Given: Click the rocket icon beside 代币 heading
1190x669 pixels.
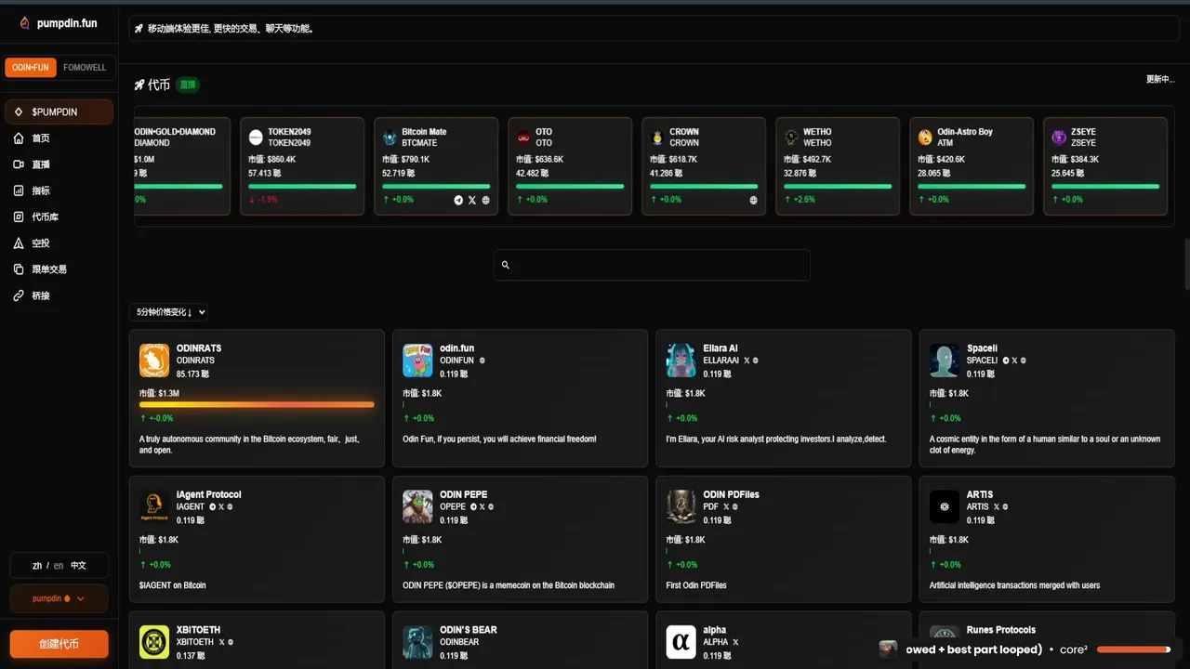Looking at the screenshot, I should [x=139, y=85].
